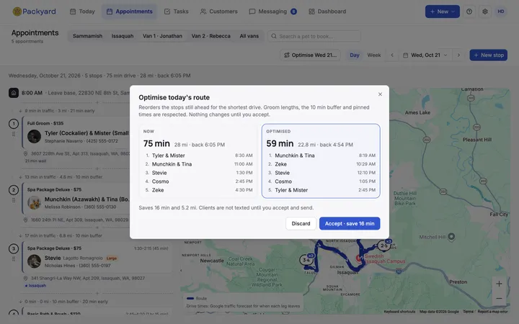Click the help question-mark icon
This screenshot has width=519, height=324.
[469, 12]
